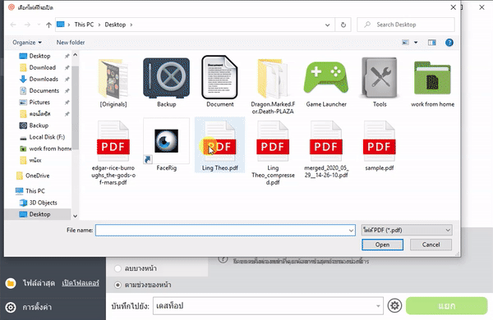Open the help question mark icon
Screen dimensions: 493x320
pos(449,43)
